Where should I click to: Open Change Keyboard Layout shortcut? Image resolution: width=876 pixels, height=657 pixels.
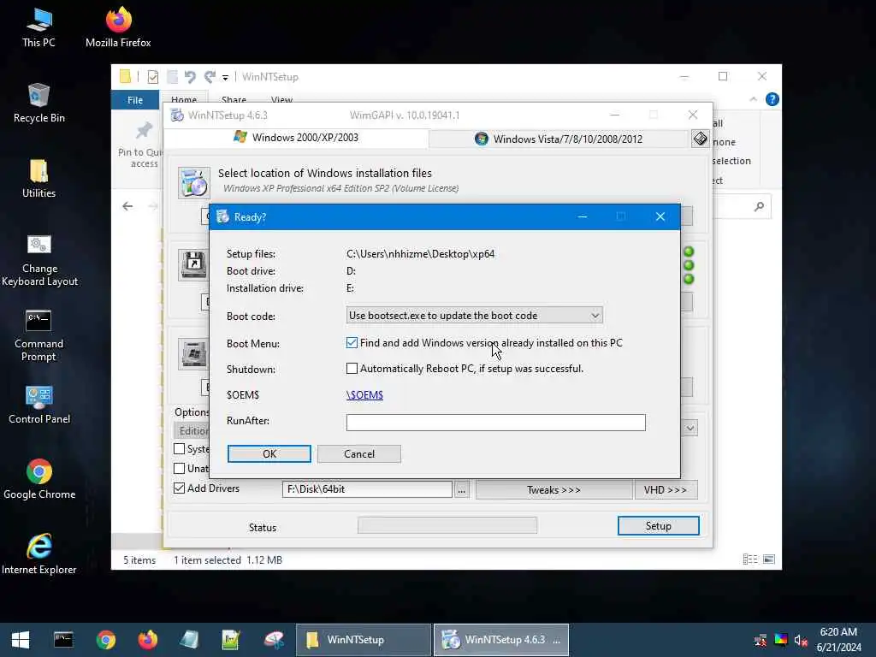[39, 260]
